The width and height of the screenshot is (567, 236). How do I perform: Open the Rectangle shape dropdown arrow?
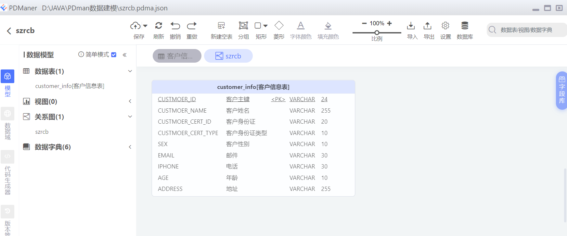265,26
